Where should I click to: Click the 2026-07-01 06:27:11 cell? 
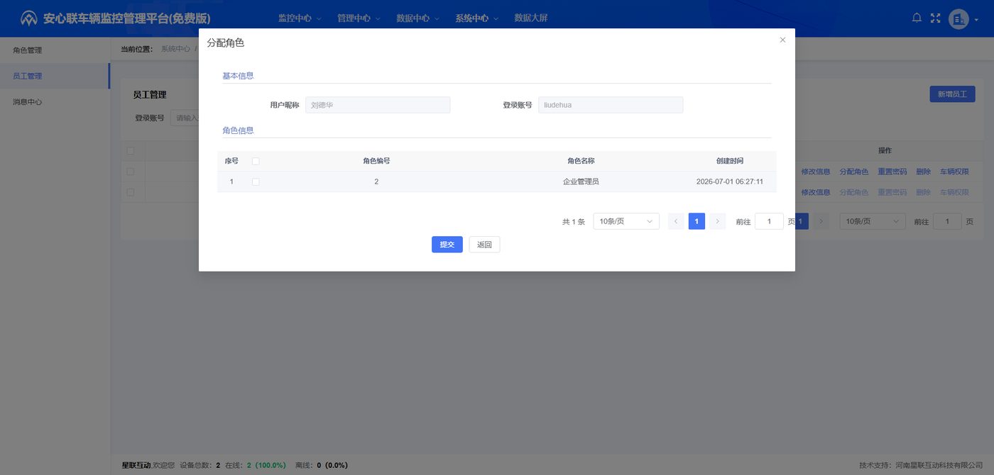[730, 181]
